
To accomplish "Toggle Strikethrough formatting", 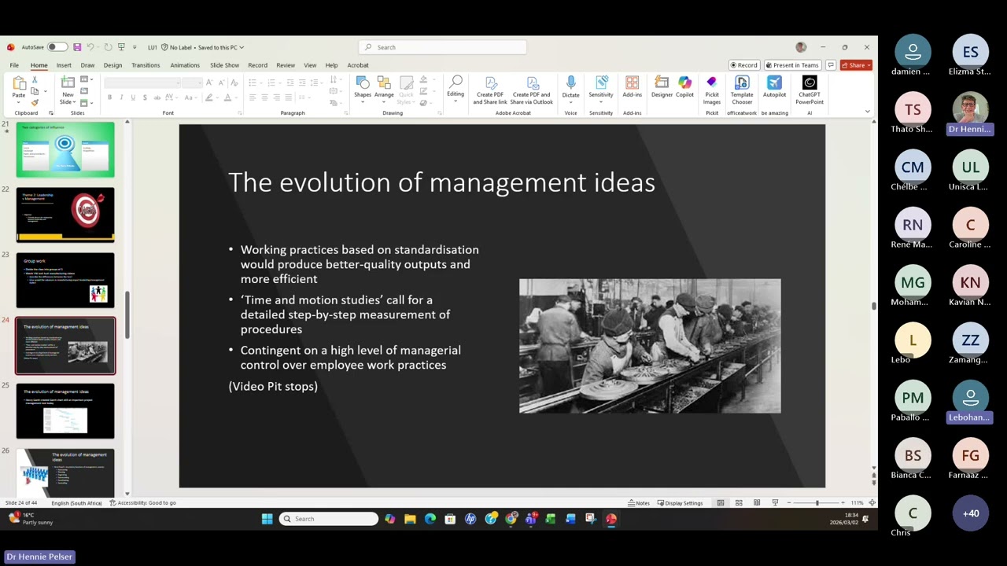I will pyautogui.click(x=157, y=97).
